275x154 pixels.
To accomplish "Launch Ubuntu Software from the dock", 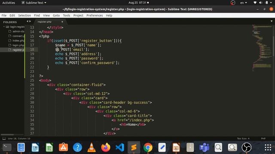I will pyautogui.click(x=63, y=147).
